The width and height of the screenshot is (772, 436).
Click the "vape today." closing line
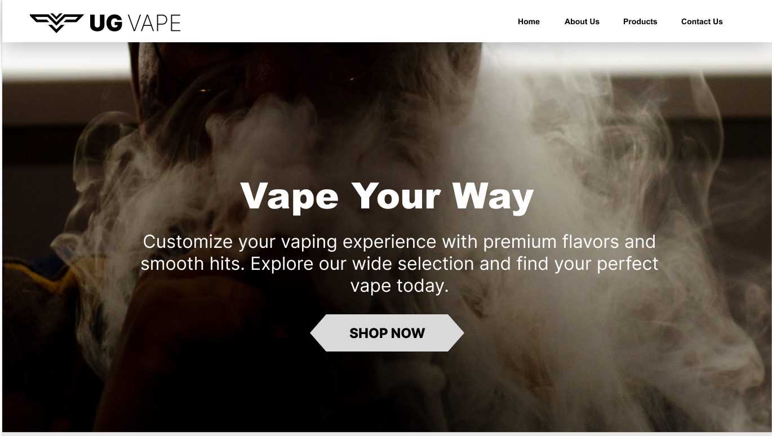(x=400, y=286)
